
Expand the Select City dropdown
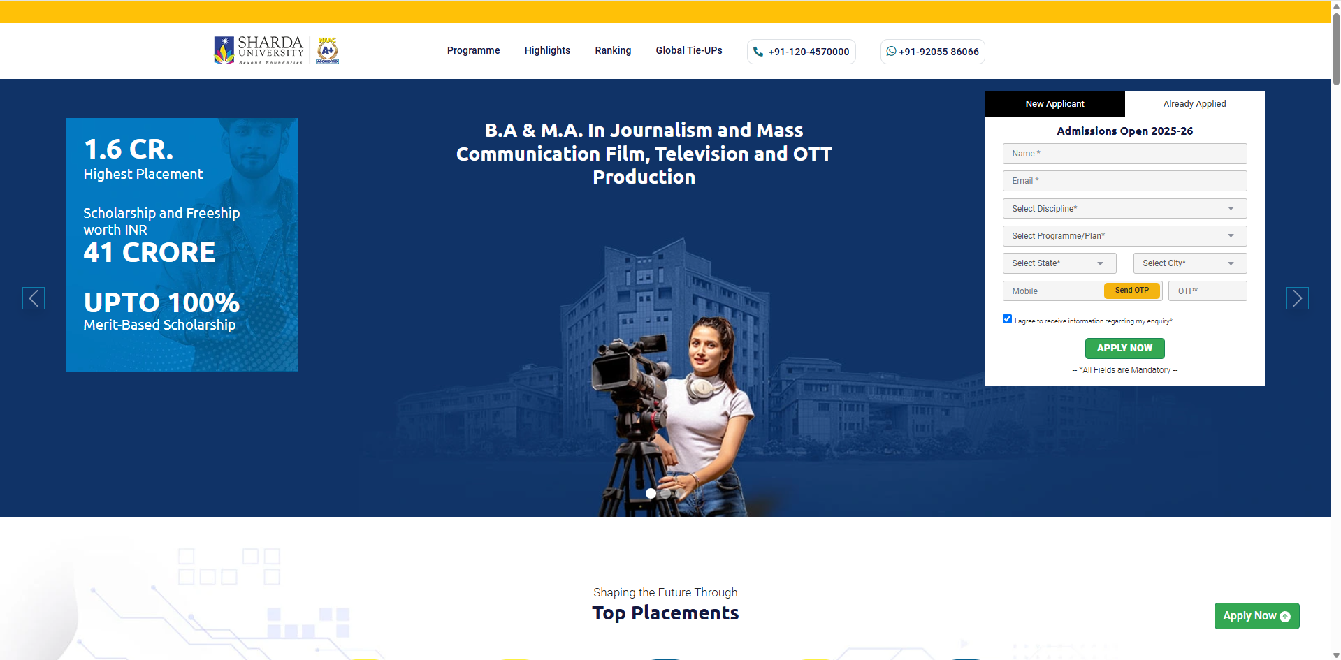[1189, 263]
